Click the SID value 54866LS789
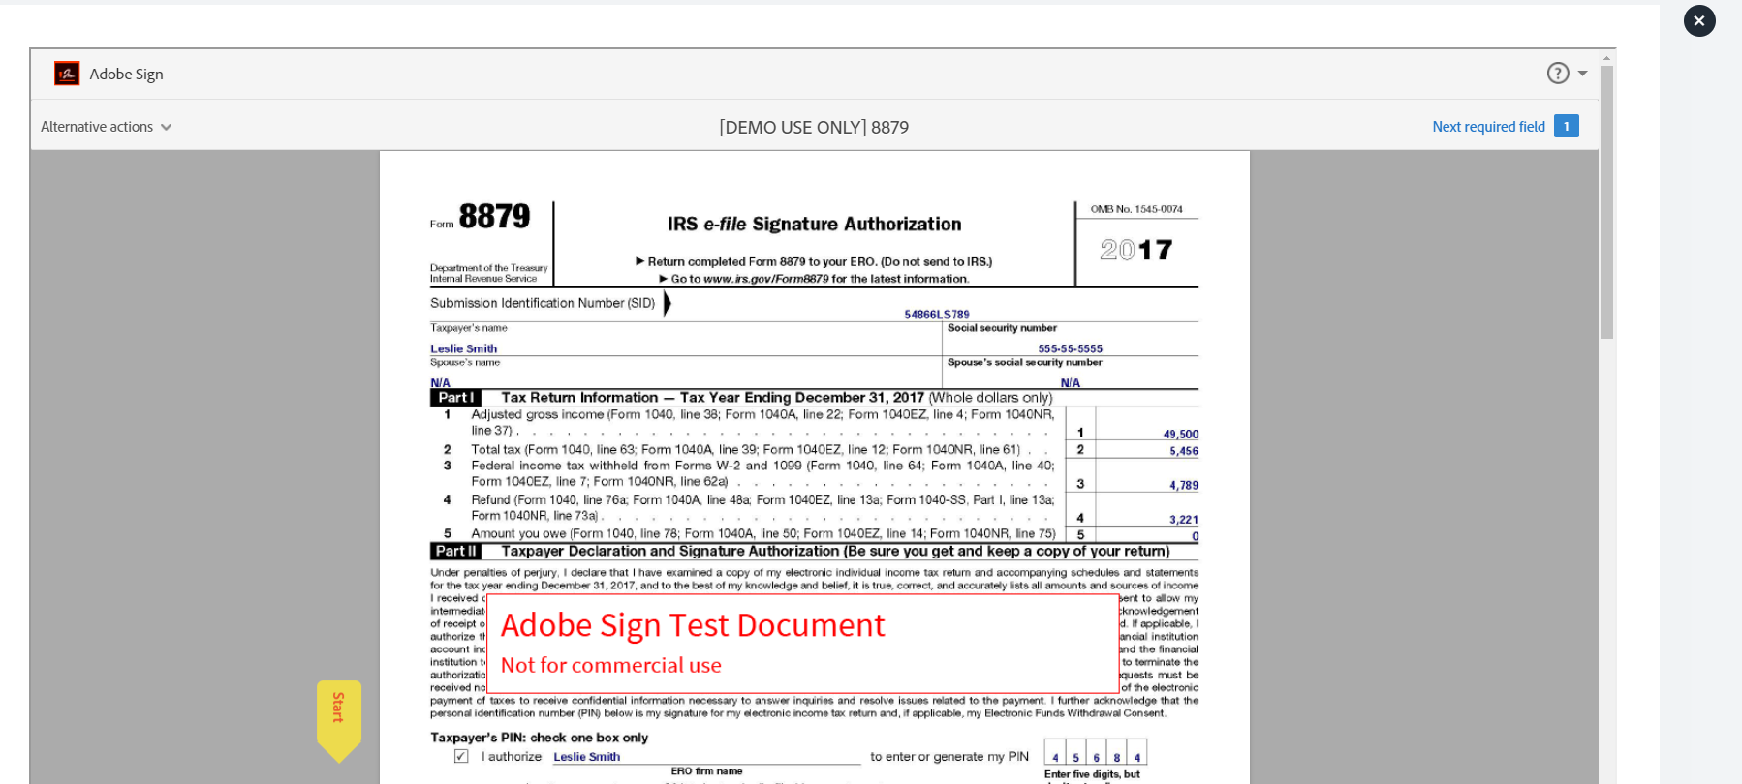The width and height of the screenshot is (1742, 784). (937, 315)
